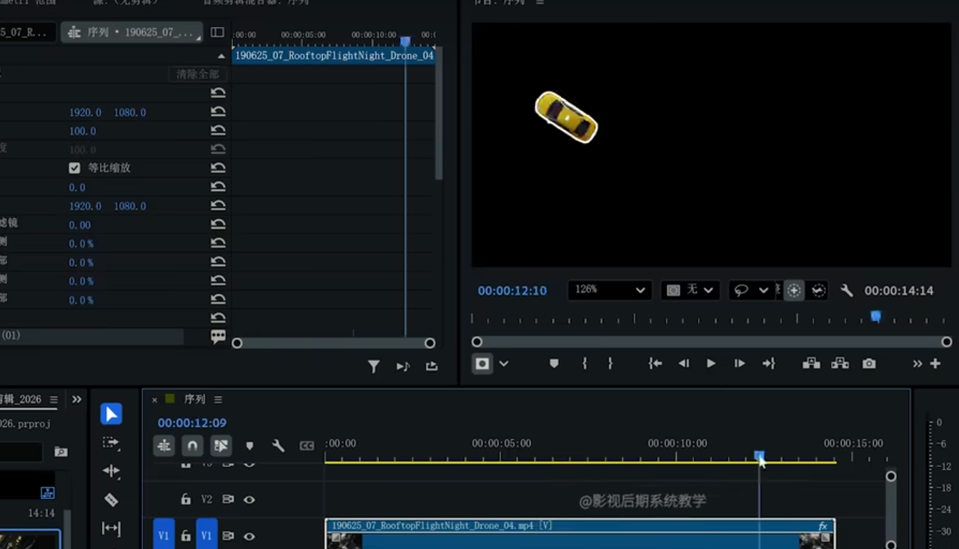Select the Ripple Edit tool
This screenshot has width=959, height=549.
[x=111, y=471]
